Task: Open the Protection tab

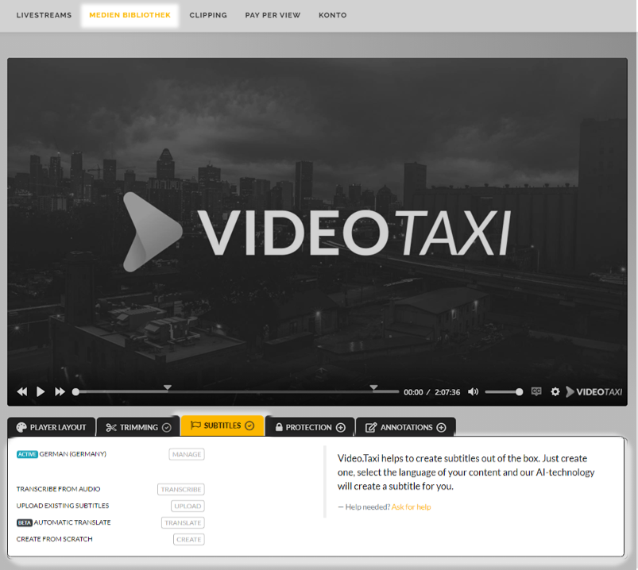Action: 310,427
